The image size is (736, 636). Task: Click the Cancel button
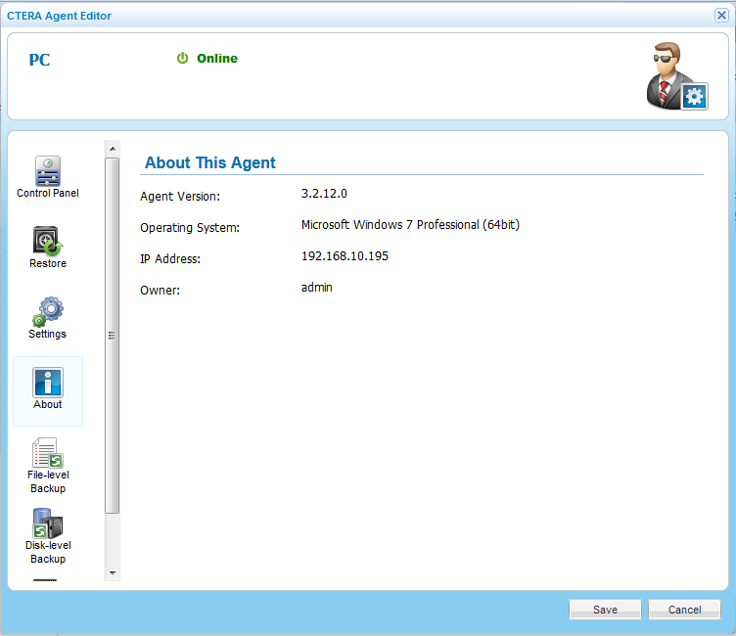tap(684, 610)
